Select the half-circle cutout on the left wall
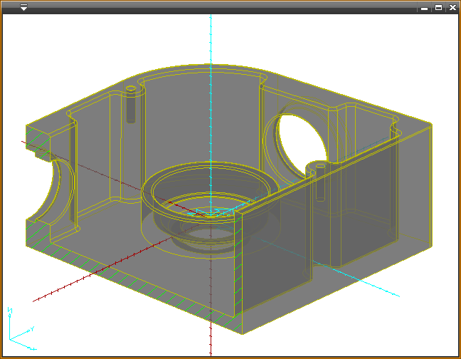The width and height of the screenshot is (461, 359). click(57, 192)
